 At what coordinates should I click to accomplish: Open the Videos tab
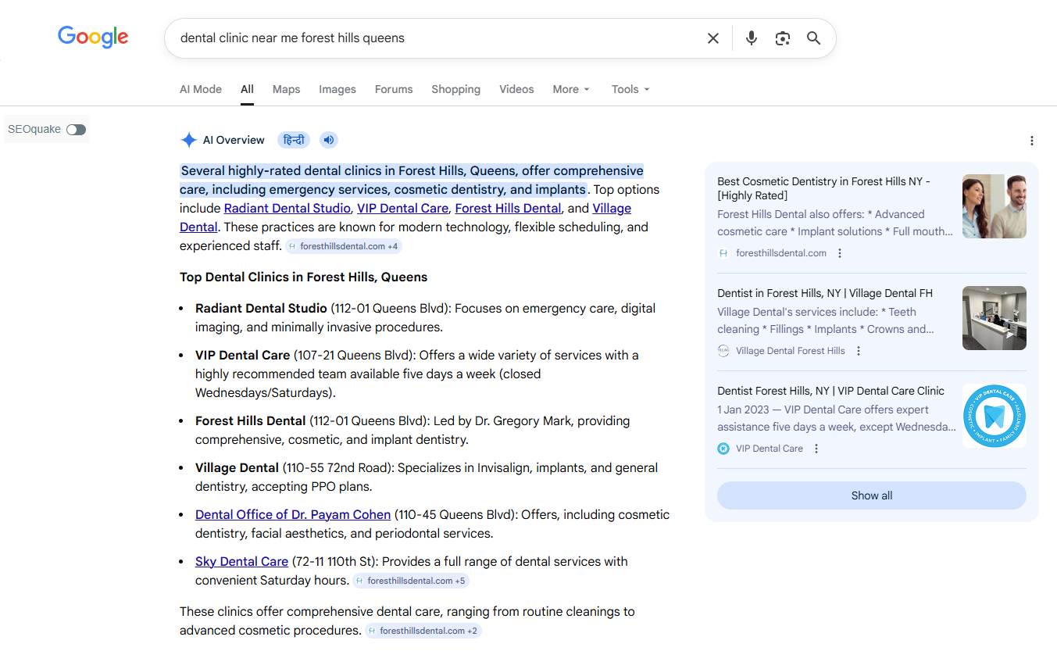point(516,89)
